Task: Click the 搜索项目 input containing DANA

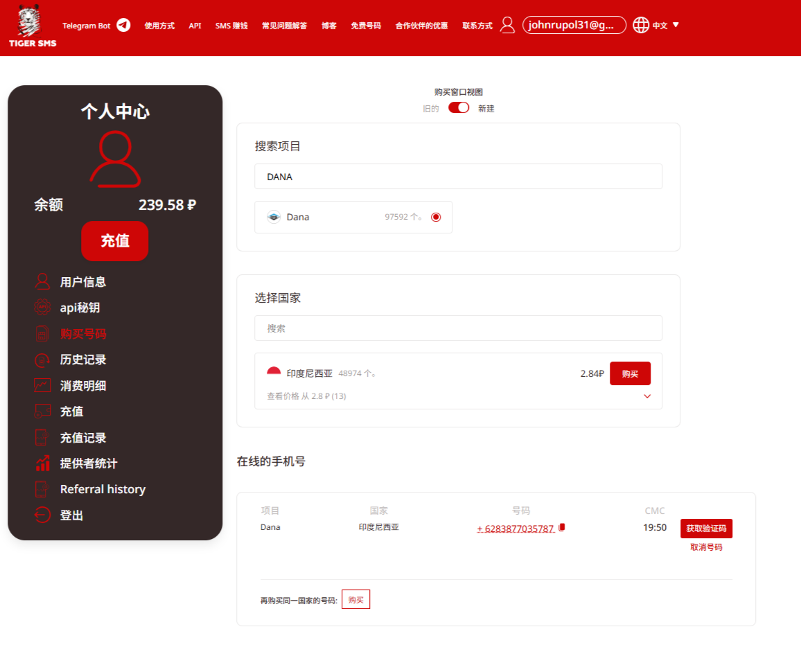Action: [x=458, y=177]
